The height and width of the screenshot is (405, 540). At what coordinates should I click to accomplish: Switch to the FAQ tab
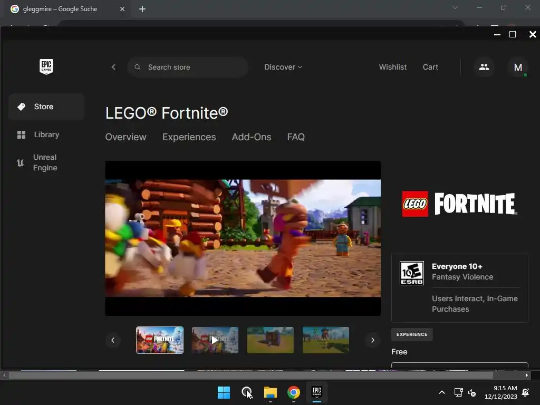click(x=296, y=137)
